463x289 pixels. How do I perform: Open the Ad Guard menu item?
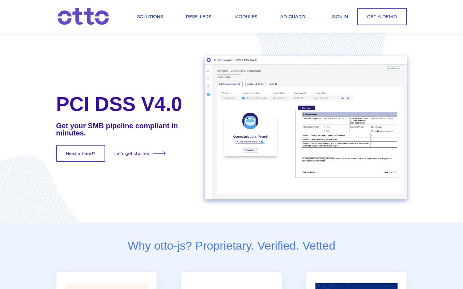[293, 17]
